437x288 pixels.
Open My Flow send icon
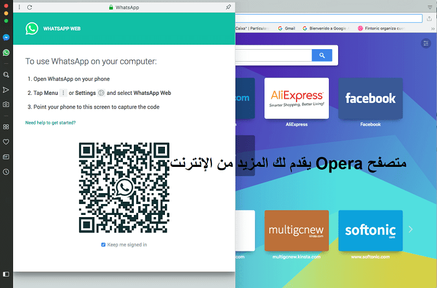point(6,89)
